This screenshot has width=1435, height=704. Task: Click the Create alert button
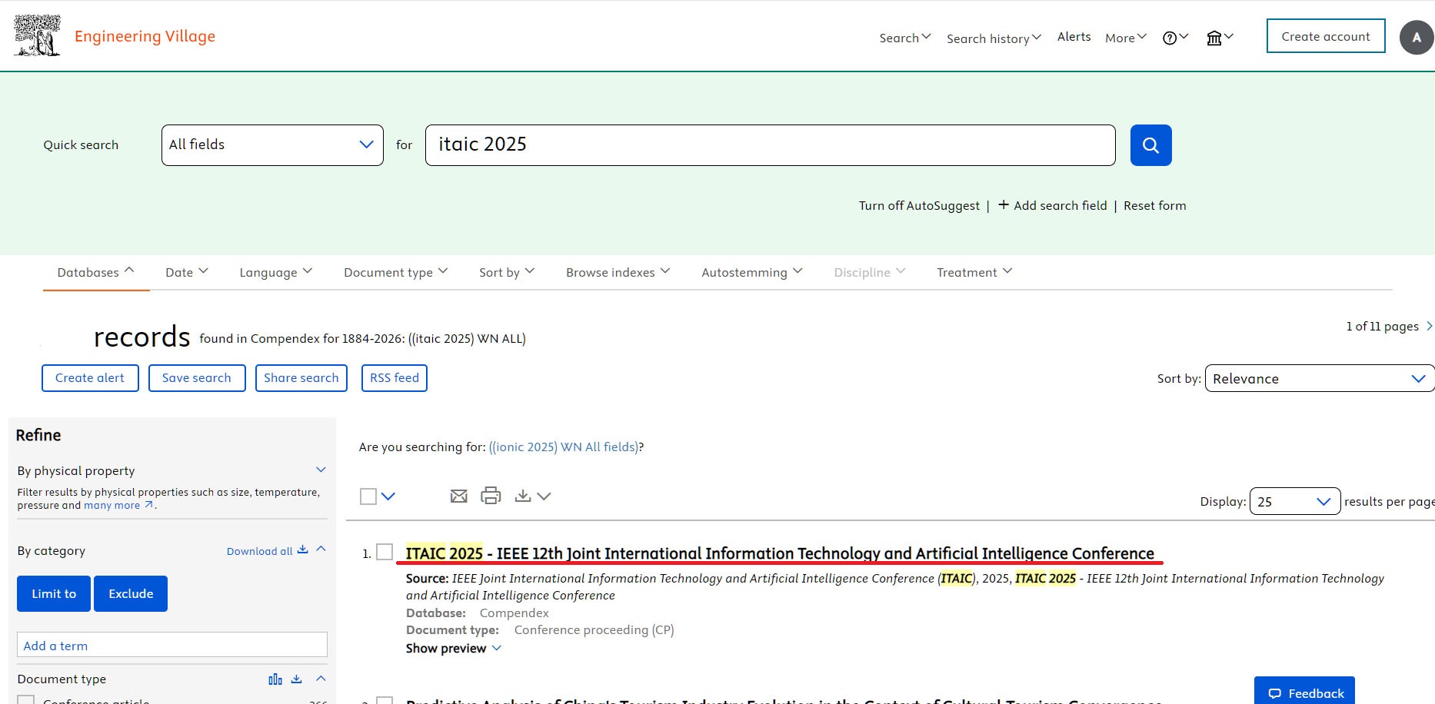pos(90,378)
